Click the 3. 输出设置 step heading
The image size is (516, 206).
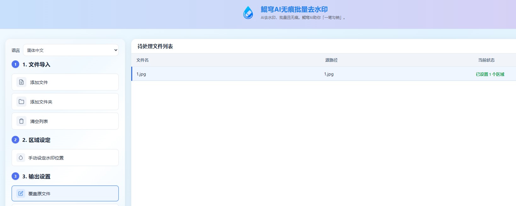[36, 176]
